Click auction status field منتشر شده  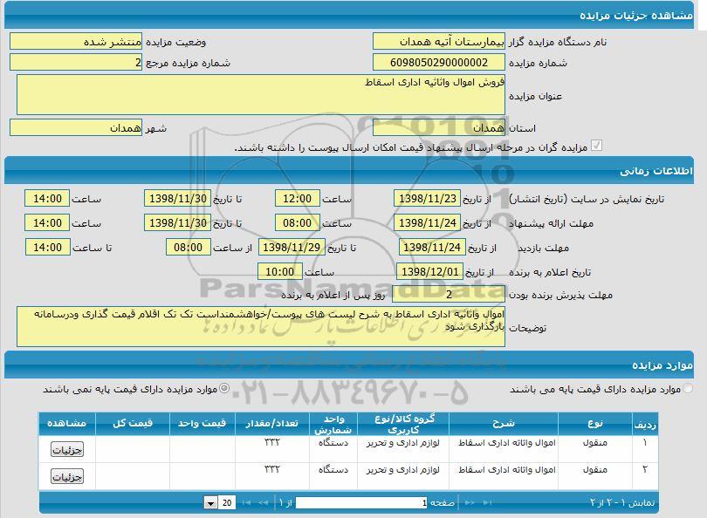click(x=76, y=42)
